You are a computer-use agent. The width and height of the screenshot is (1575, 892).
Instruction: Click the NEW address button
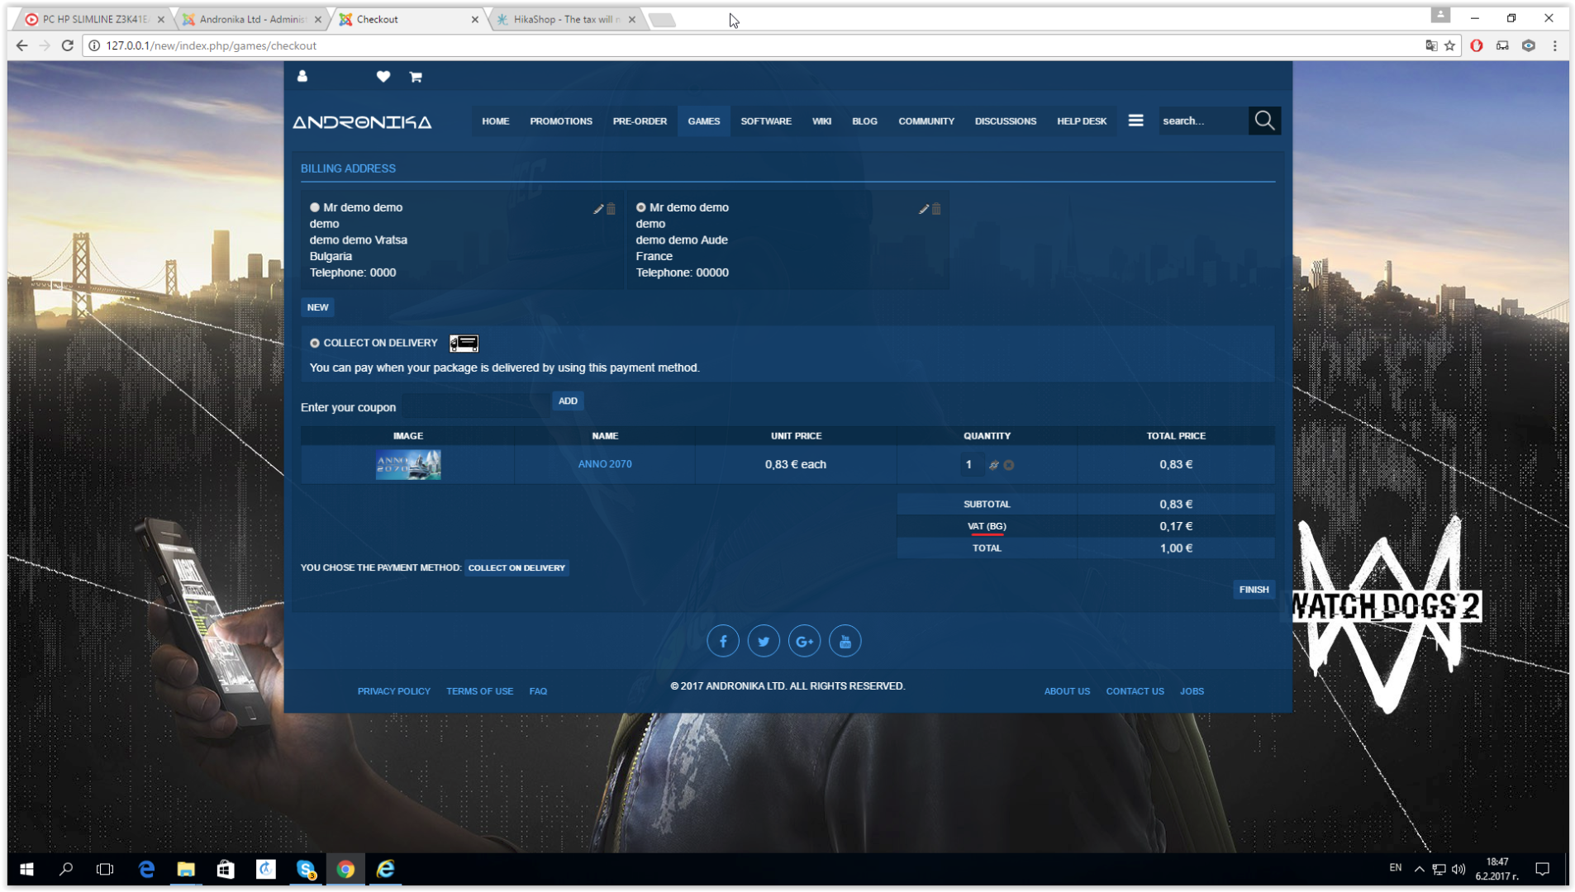318,307
